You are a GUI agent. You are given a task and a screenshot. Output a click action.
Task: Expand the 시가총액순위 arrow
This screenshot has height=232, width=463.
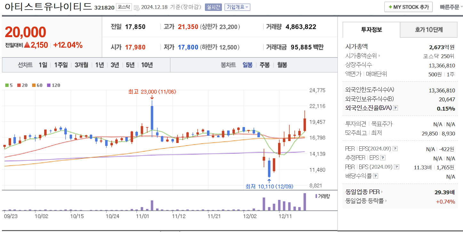pos(379,56)
